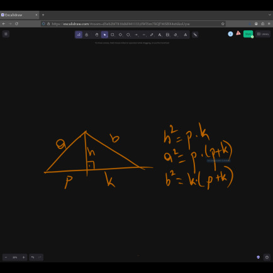Switch to the Excalidraw browser tab
The width and height of the screenshot is (273, 273).
coord(19,15)
